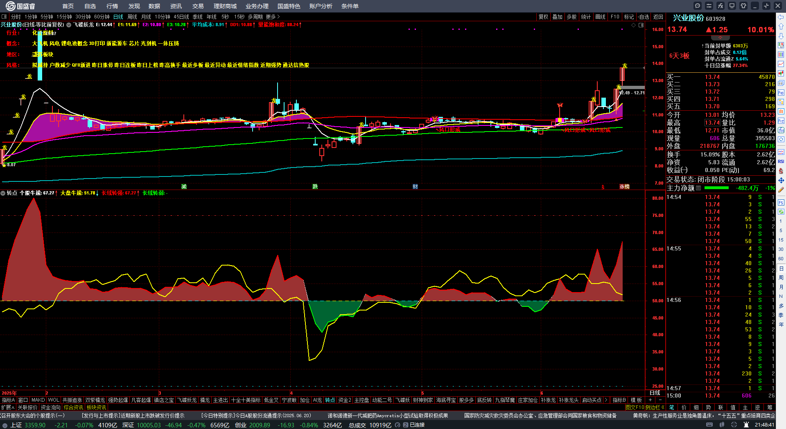Click the 上证 index value 3359.90

click(35, 425)
